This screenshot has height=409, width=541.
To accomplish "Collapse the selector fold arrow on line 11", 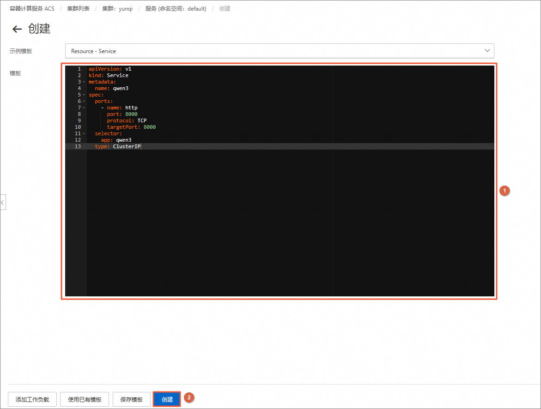I will point(84,134).
